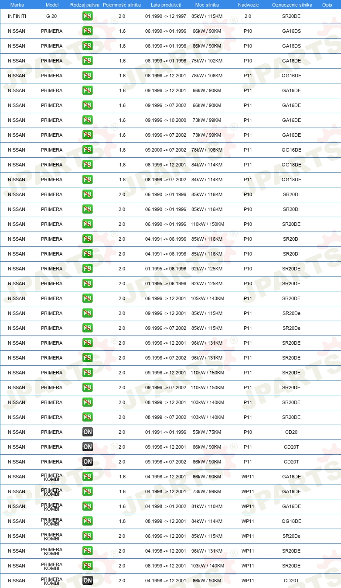Click diesel ON icon for Primera Kombi CD20T
This screenshot has width=341, height=588.
pyautogui.click(x=87, y=581)
